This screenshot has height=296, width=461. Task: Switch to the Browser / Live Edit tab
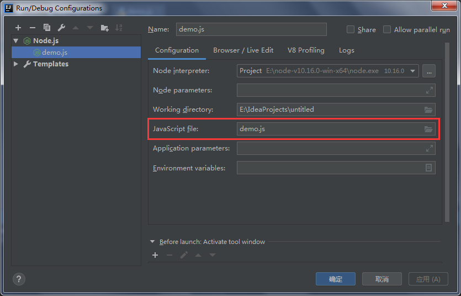(243, 50)
